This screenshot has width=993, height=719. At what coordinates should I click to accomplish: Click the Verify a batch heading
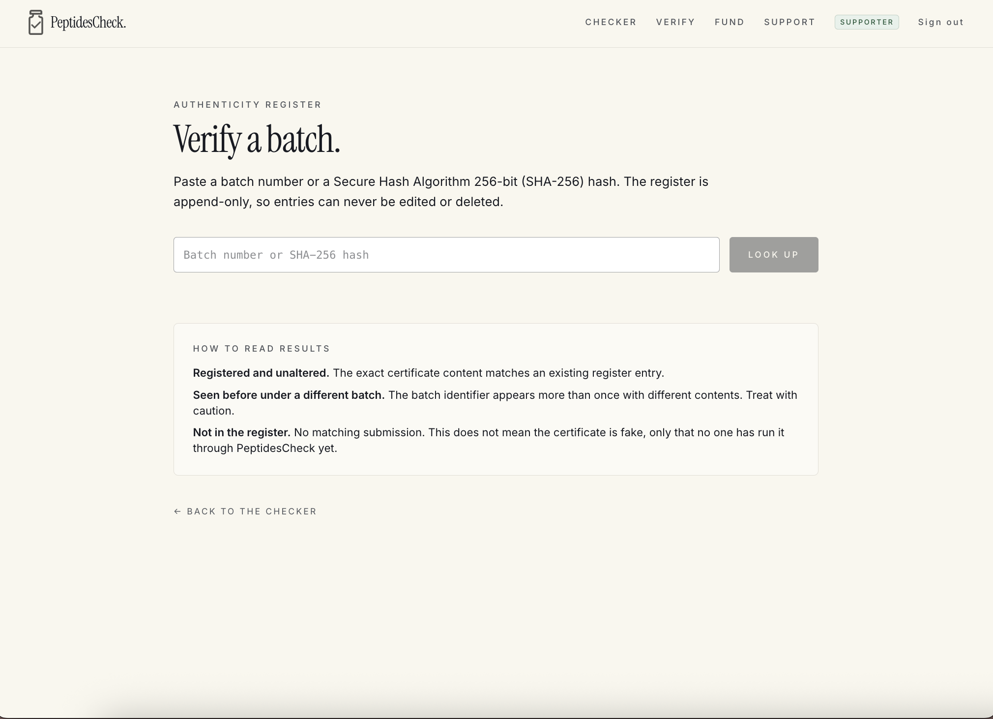257,140
